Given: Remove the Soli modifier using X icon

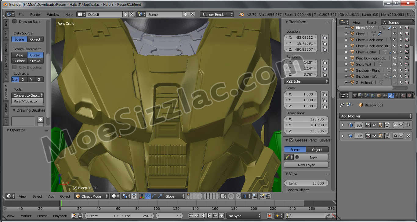Looking at the screenshot, I should click(x=408, y=125).
